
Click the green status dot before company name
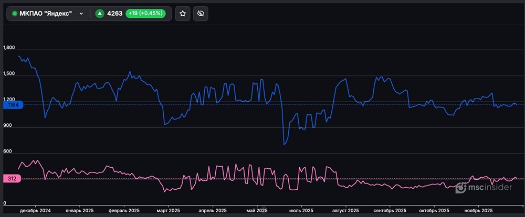(x=15, y=14)
